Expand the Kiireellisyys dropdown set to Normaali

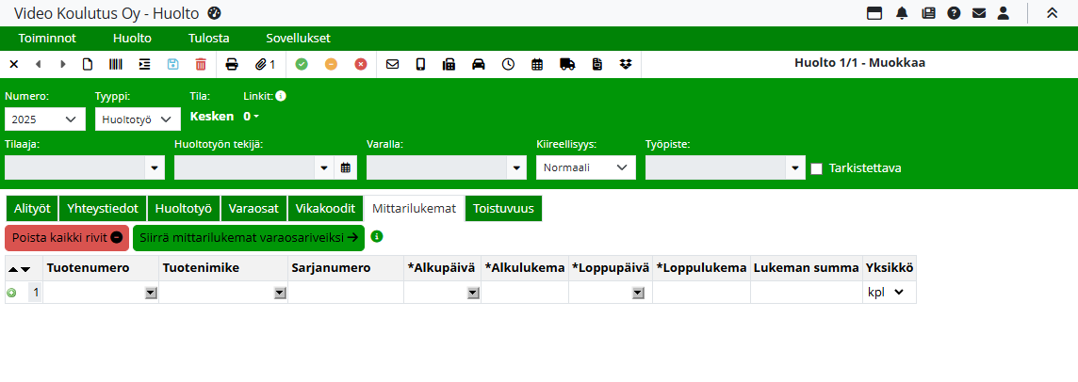[585, 167]
